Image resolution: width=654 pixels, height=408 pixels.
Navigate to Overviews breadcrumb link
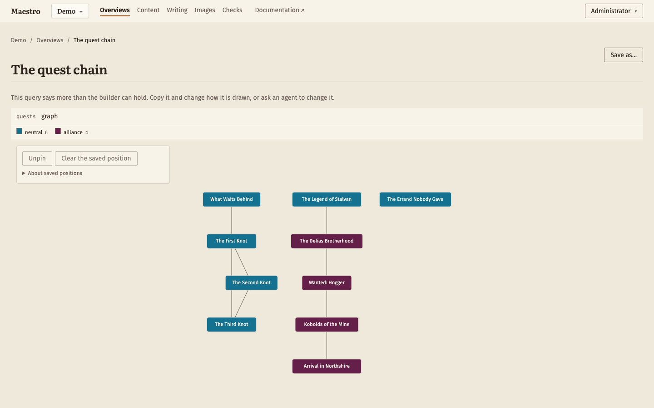[50, 40]
